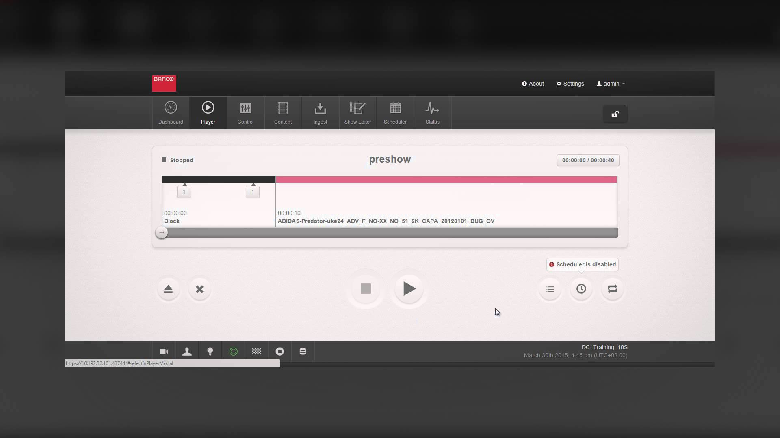Click the green circle lens icon
780x438 pixels.
pyautogui.click(x=233, y=352)
